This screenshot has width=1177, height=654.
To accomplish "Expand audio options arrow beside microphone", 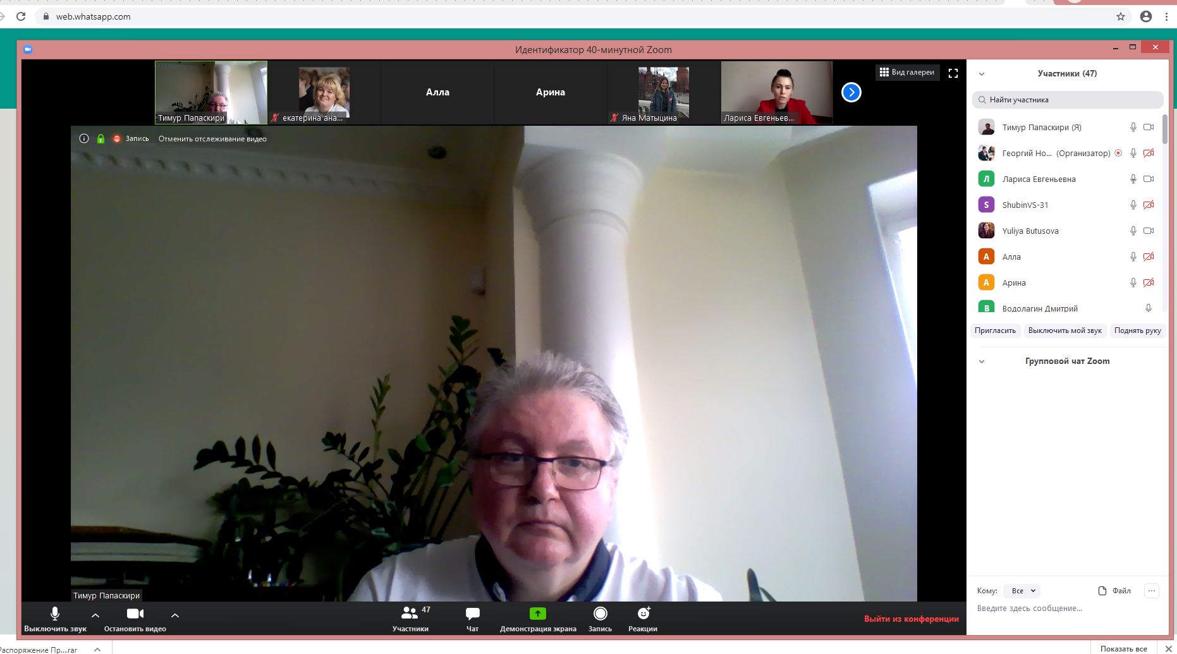I will click(95, 615).
